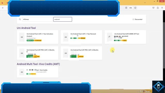Focus the search field containing android

(x=63, y=19)
